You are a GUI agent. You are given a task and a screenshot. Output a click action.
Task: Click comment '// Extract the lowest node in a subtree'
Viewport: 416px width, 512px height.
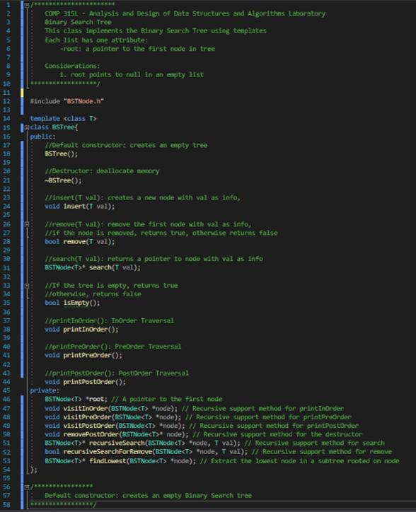point(300,461)
